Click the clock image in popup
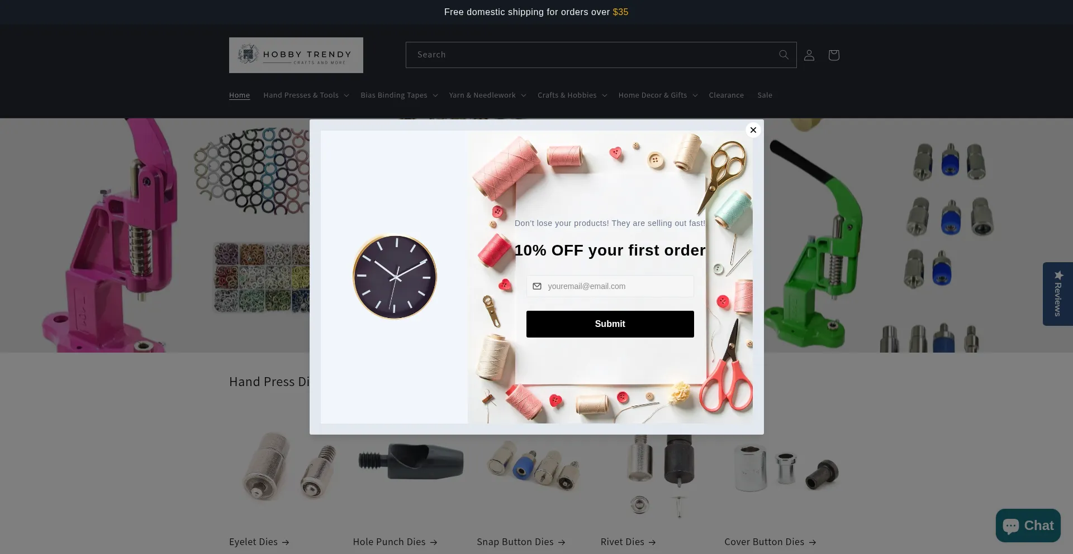Screen dimensions: 1073x554 (395, 277)
